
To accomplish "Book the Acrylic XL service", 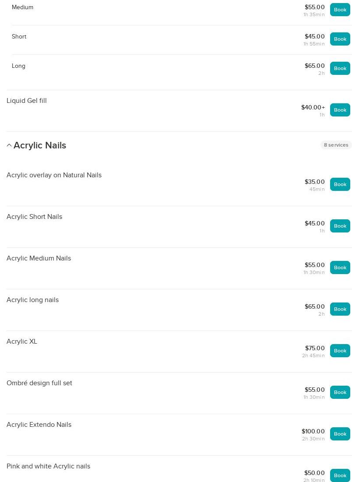I will tap(340, 351).
